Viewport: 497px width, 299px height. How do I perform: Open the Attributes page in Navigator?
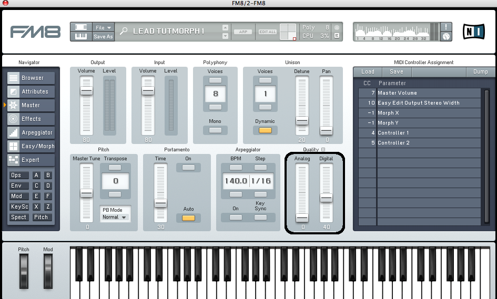(x=31, y=91)
